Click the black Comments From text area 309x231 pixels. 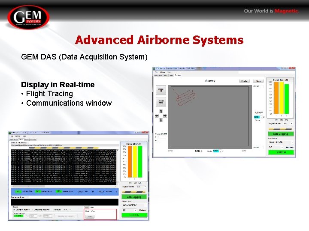pyautogui.click(x=65, y=202)
